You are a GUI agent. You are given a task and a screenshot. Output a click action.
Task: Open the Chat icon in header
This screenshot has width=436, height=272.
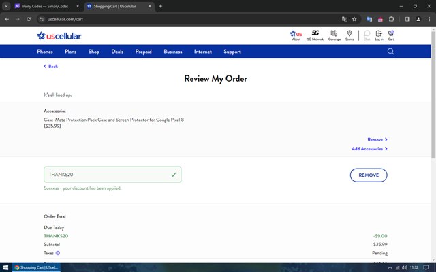367,35
